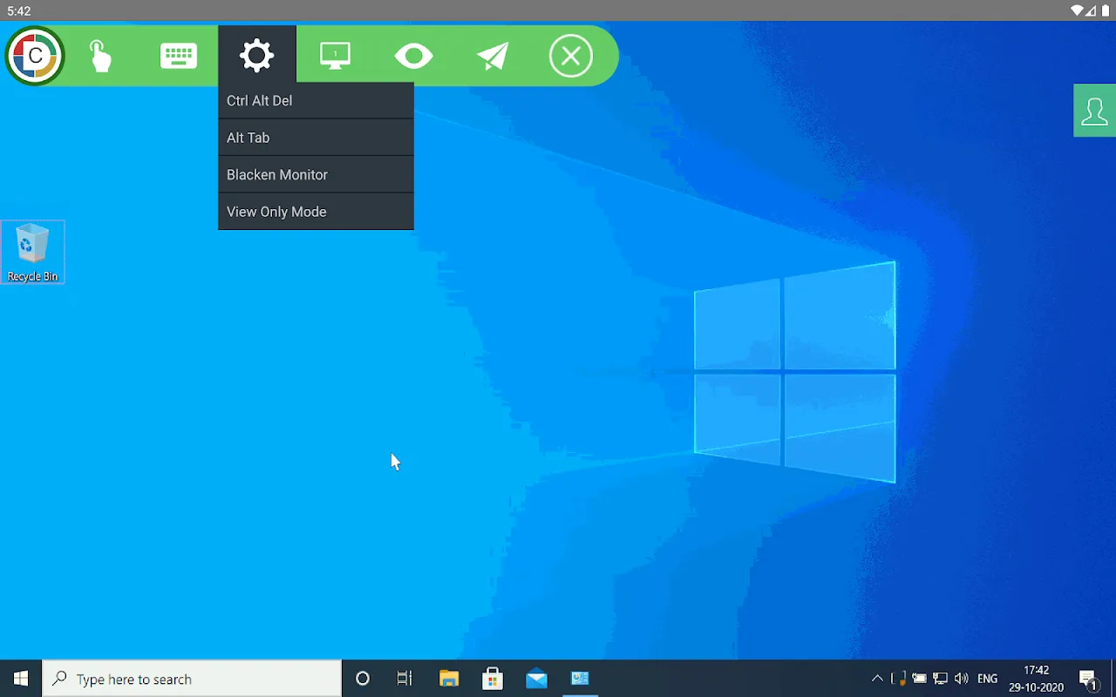
Task: Expand hidden system tray icons
Action: [877, 679]
